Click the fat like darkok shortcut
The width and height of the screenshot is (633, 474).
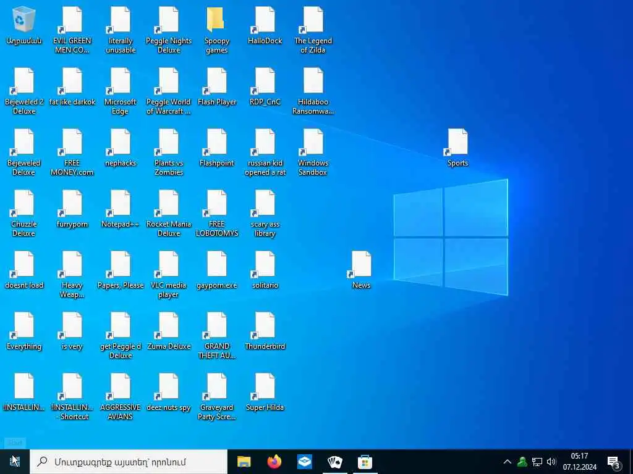click(72, 86)
